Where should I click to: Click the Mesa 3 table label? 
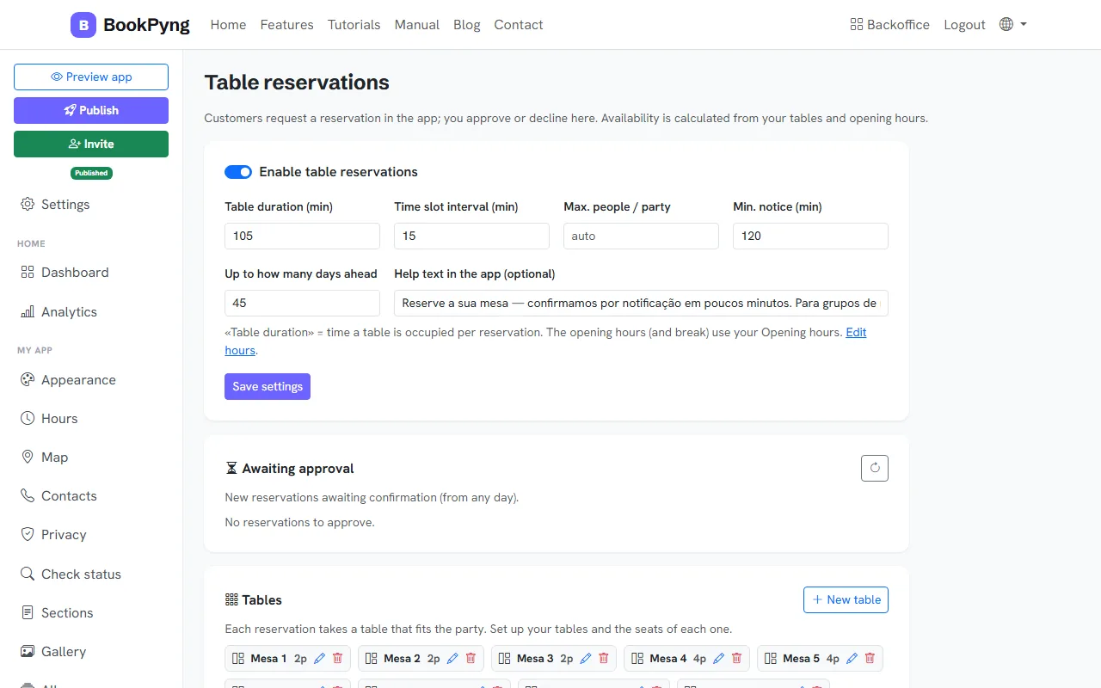point(535,659)
